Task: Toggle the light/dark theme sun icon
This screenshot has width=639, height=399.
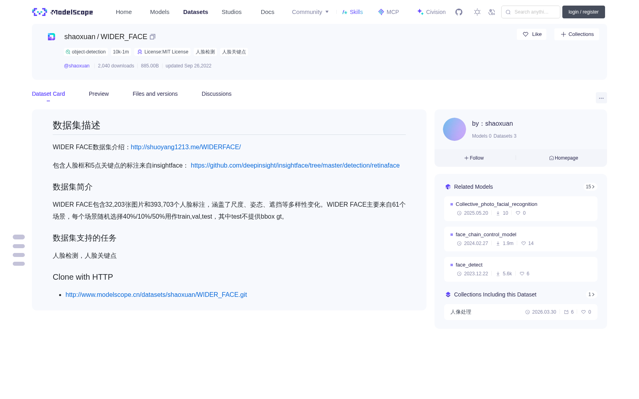Action: point(477,12)
